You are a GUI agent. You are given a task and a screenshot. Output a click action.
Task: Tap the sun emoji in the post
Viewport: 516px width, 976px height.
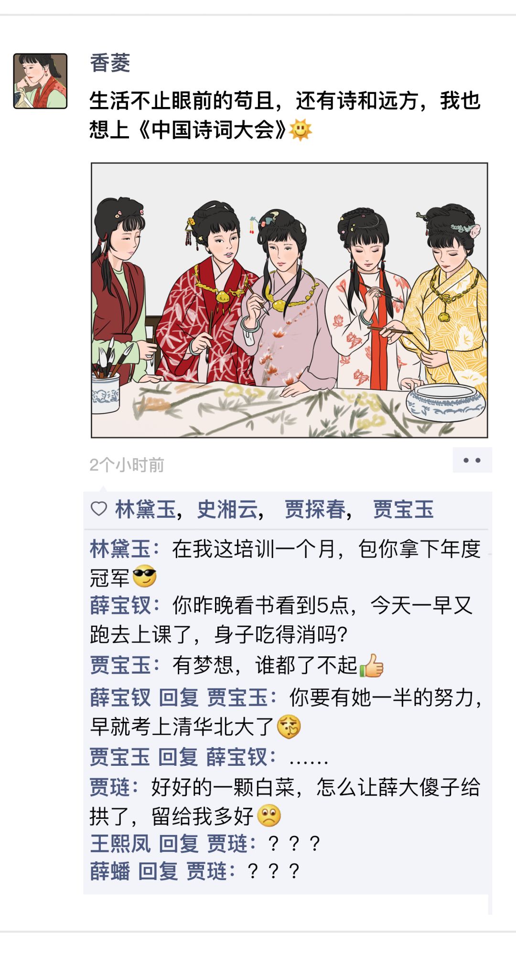coord(301,129)
